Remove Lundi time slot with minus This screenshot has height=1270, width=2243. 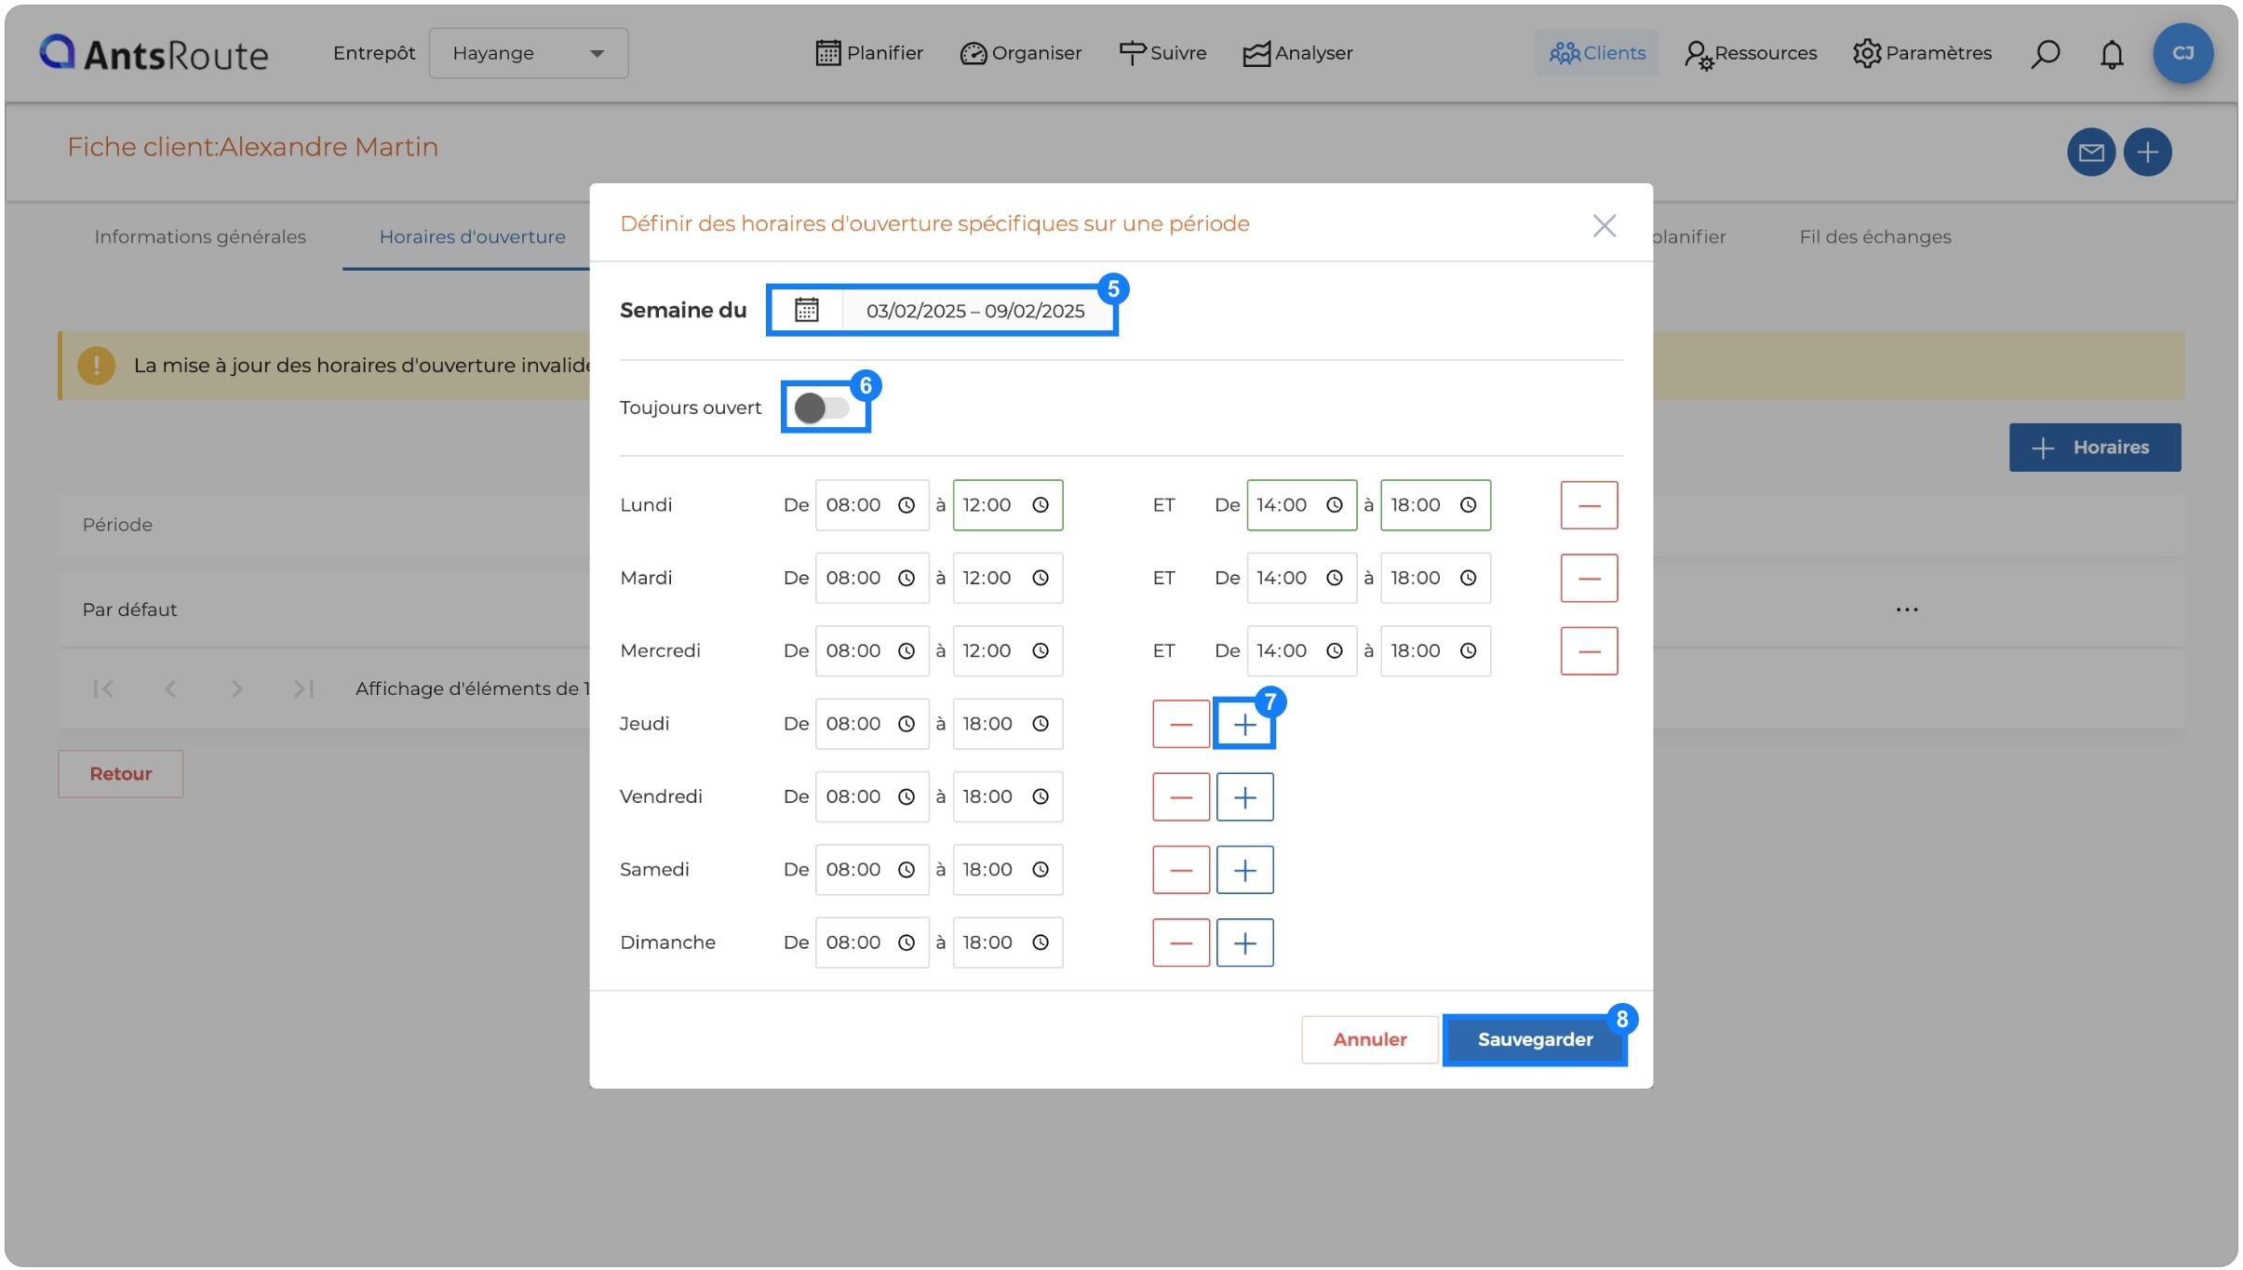pyautogui.click(x=1589, y=505)
